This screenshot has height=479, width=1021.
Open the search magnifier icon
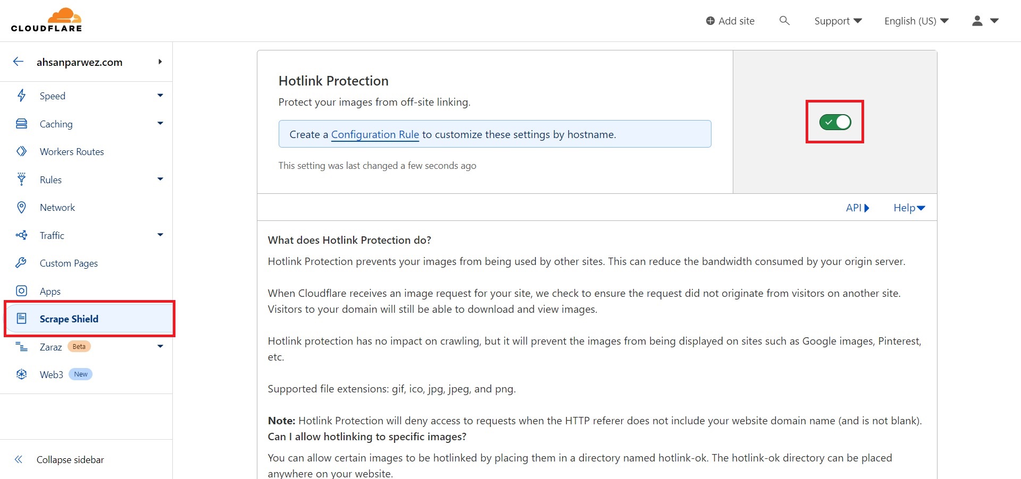click(x=784, y=21)
